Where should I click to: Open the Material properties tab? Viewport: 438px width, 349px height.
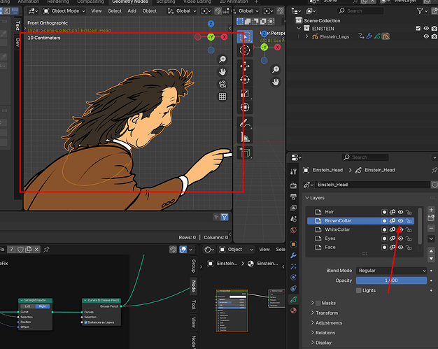[293, 311]
